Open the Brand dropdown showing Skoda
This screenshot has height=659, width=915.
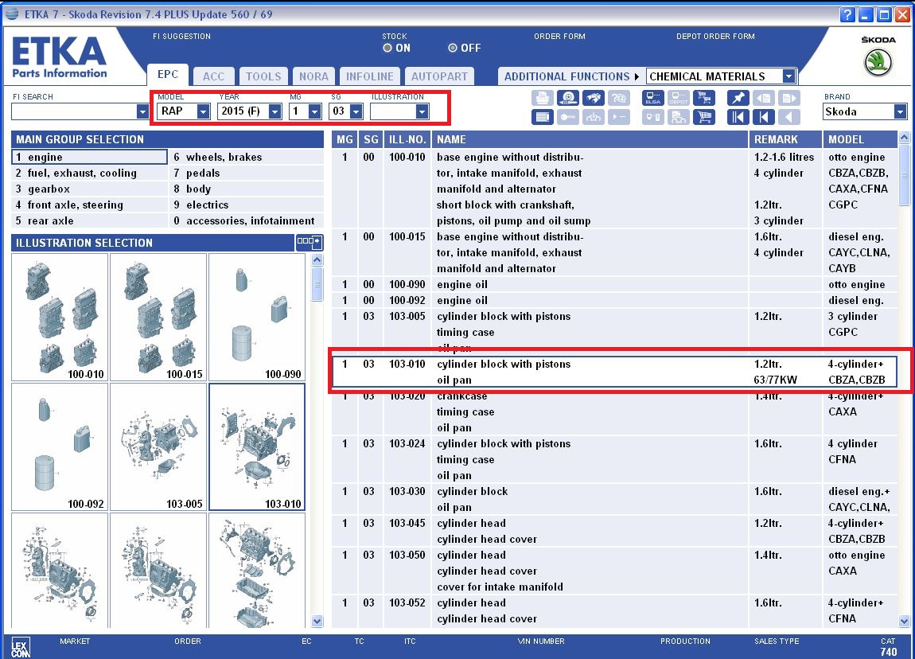click(x=901, y=111)
